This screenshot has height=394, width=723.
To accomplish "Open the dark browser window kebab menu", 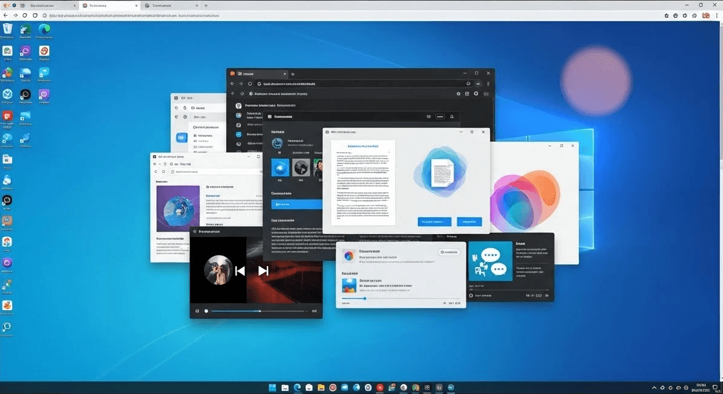I will point(488,84).
